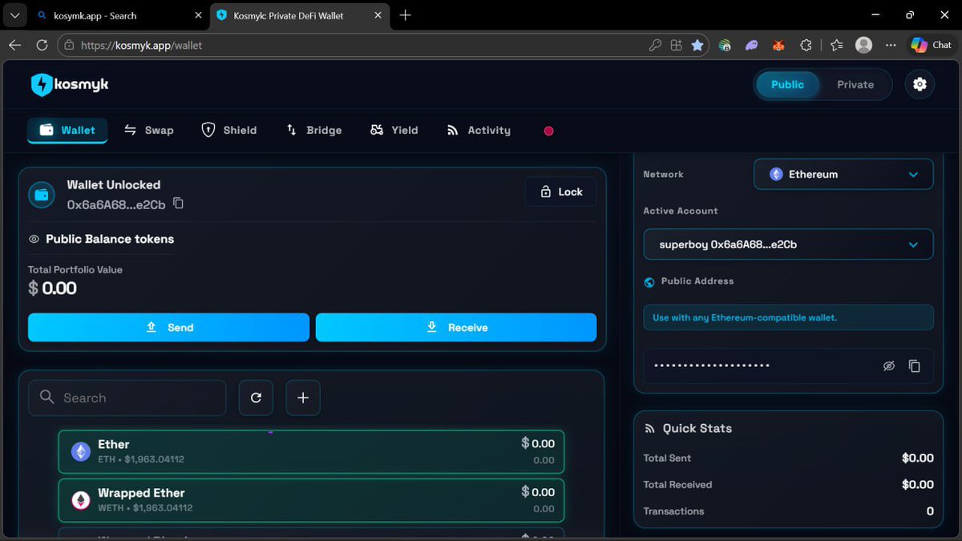Image resolution: width=962 pixels, height=541 pixels.
Task: Toggle Public Balance tokens eye icon
Action: tap(34, 239)
